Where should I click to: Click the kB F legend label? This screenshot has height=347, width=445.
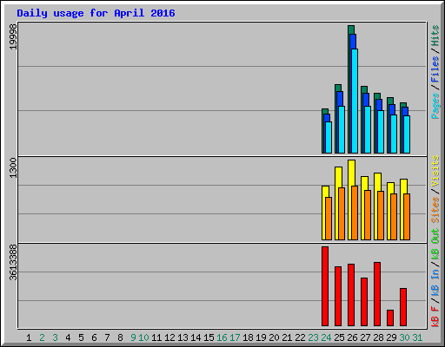(x=435, y=317)
